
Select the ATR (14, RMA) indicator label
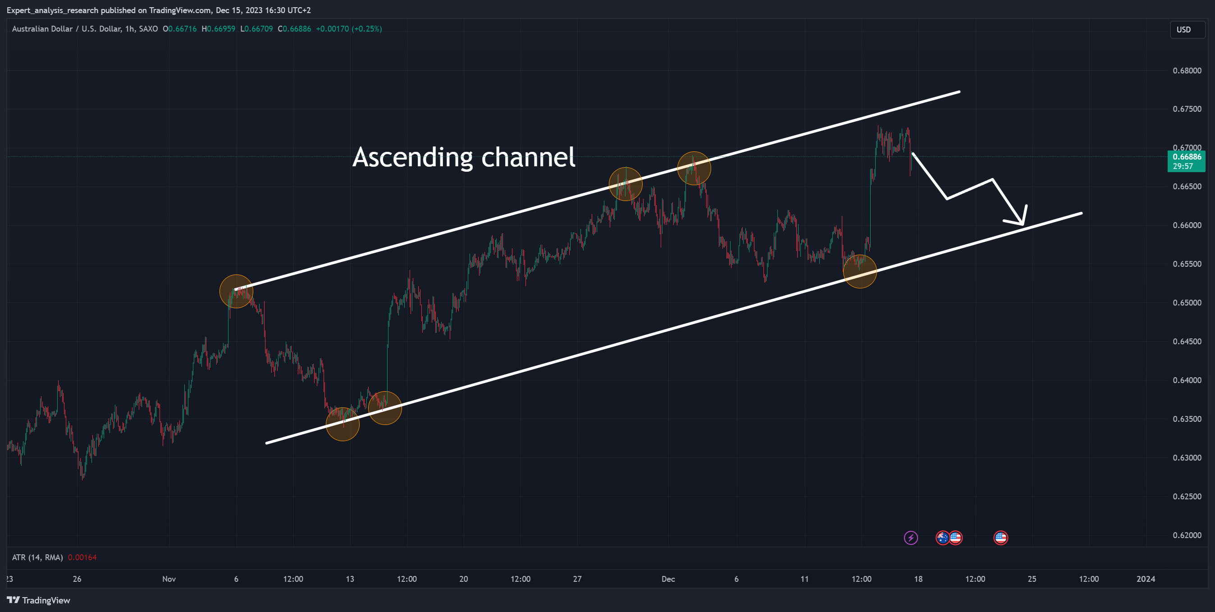pyautogui.click(x=37, y=557)
